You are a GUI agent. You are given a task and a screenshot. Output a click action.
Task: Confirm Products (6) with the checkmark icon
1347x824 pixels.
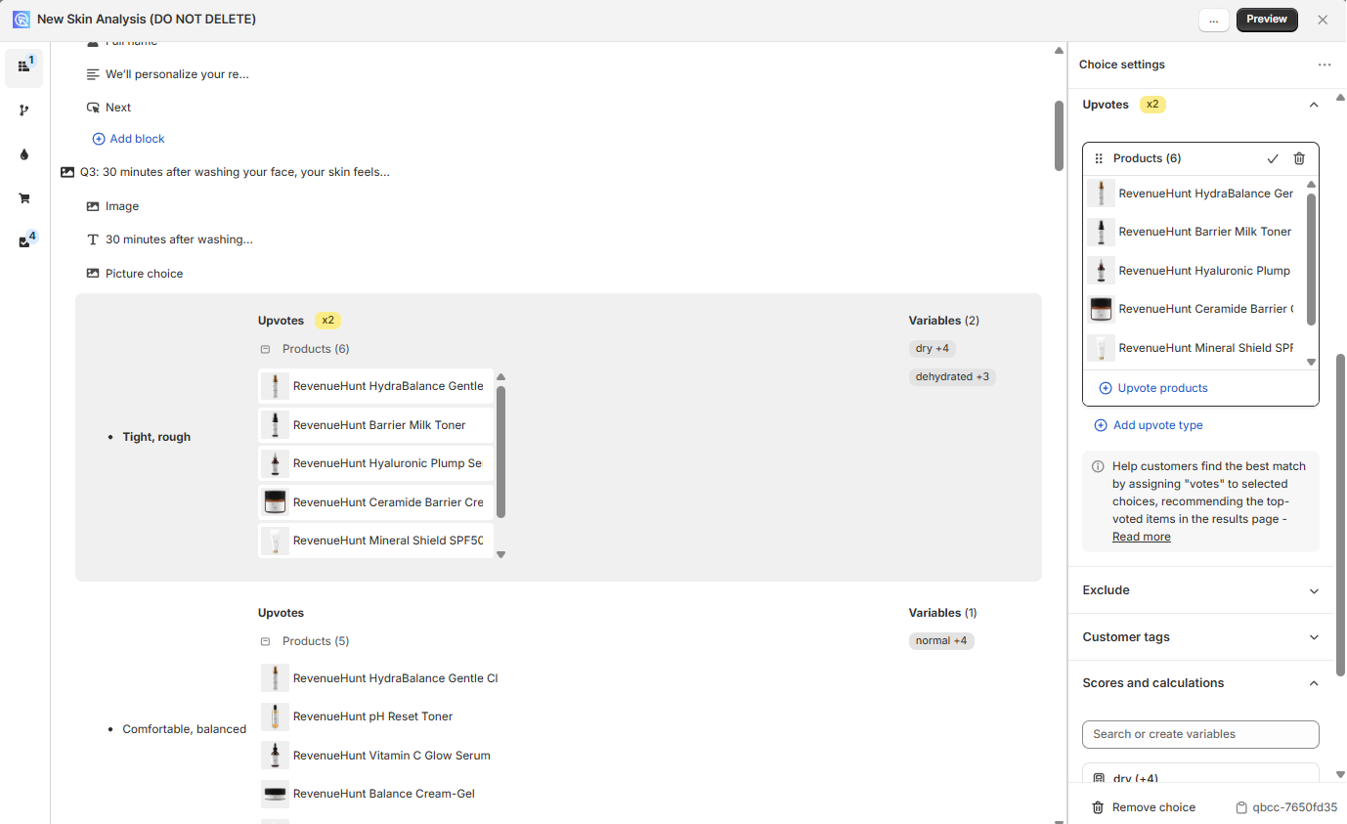coord(1273,158)
